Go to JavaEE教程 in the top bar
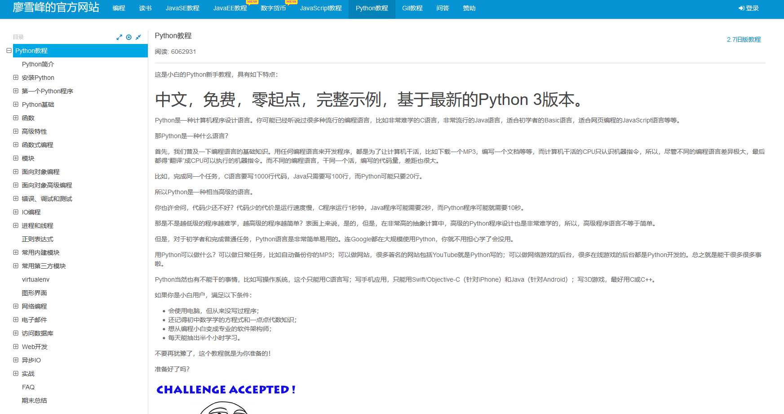 point(230,8)
